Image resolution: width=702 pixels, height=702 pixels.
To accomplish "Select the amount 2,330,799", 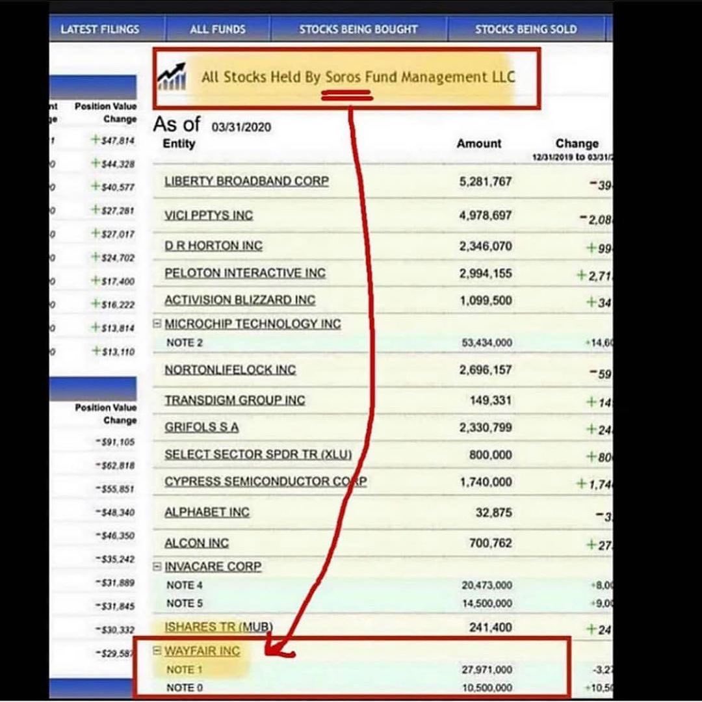I will [486, 428].
